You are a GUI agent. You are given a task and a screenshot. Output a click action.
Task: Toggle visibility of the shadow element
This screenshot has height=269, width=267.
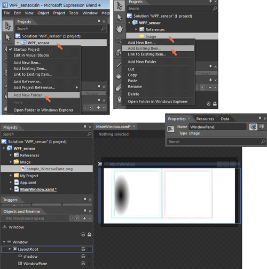[x=83, y=256]
